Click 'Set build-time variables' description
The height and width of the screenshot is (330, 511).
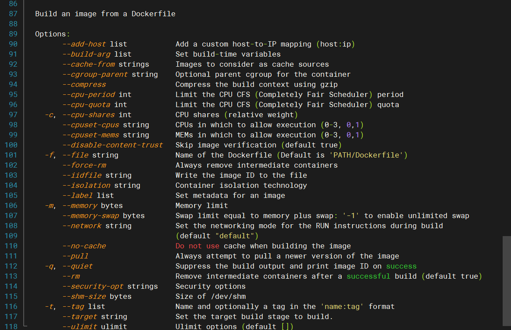point(228,54)
